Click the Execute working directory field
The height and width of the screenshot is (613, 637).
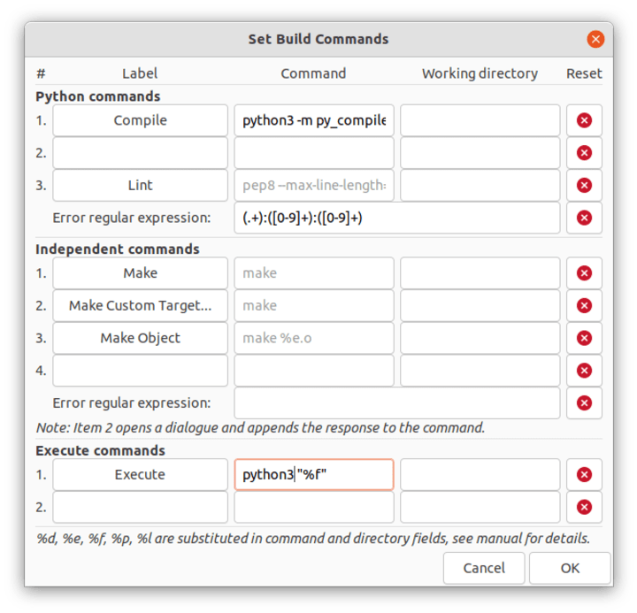480,474
